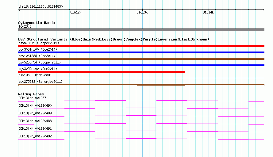Select the magenta NM_001220490 transcript line
This screenshot has height=157, width=273.
pyautogui.click(x=141, y=108)
